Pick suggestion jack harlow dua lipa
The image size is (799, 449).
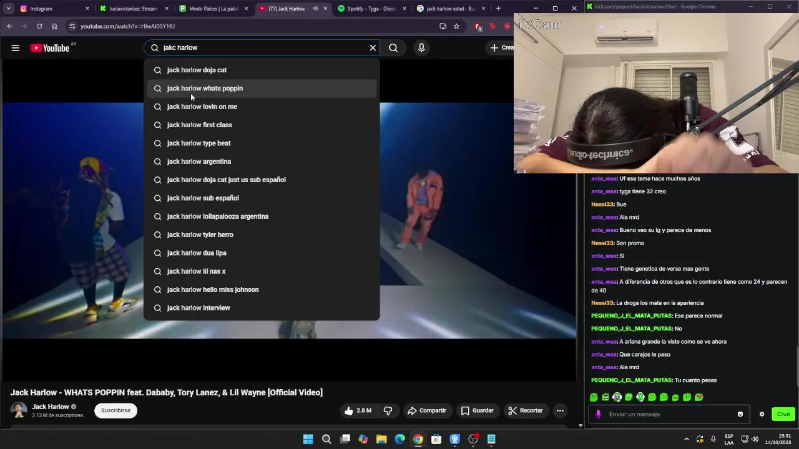pos(262,253)
